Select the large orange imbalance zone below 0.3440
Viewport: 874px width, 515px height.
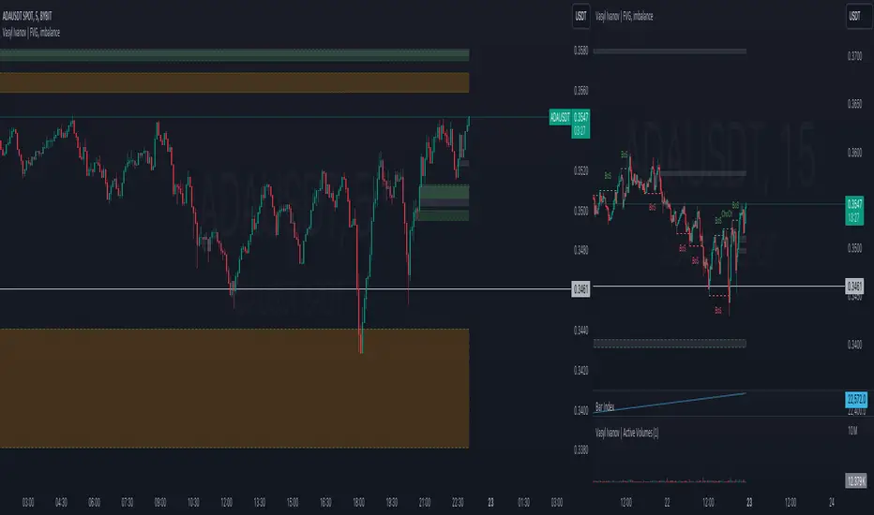click(234, 388)
